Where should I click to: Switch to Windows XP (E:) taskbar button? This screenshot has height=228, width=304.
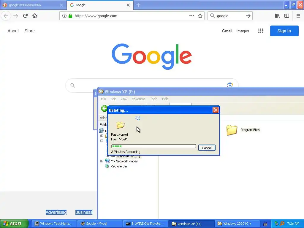(x=191, y=224)
